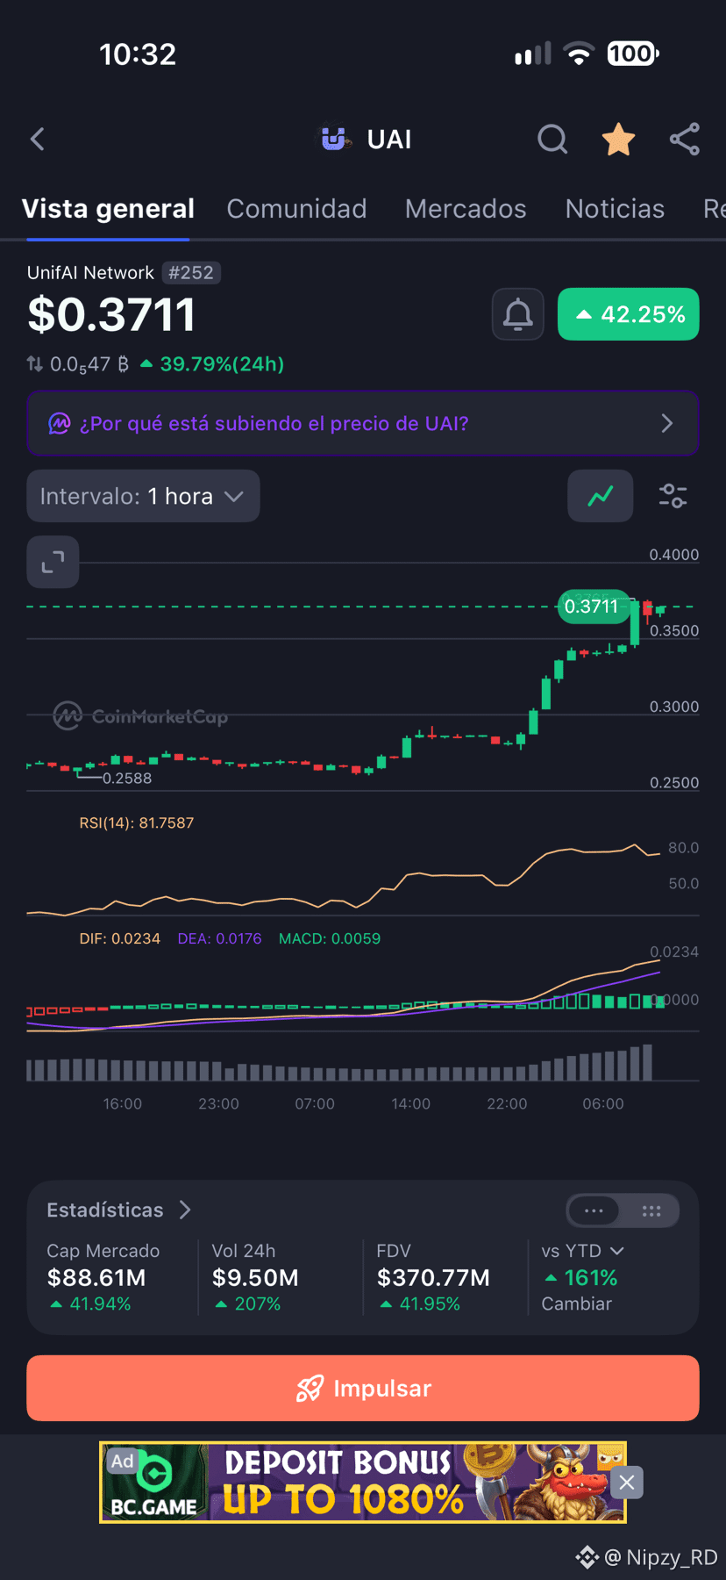Tap the 10:32 clock

tap(138, 54)
